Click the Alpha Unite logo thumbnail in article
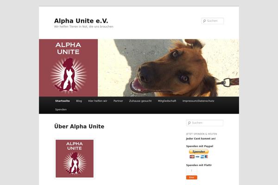Viewport: 278px width, 185px height. (x=75, y=159)
